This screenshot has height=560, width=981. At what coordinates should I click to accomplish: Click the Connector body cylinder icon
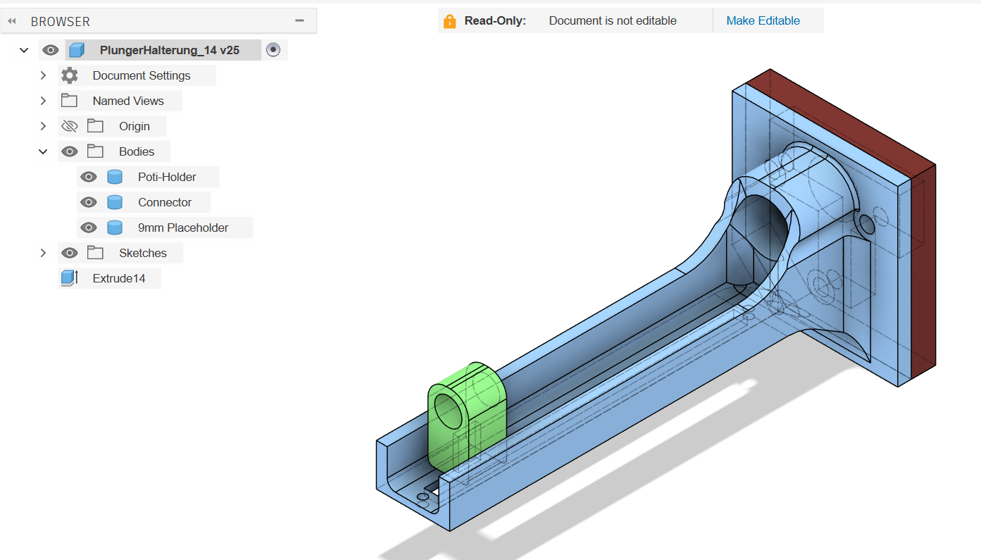115,202
